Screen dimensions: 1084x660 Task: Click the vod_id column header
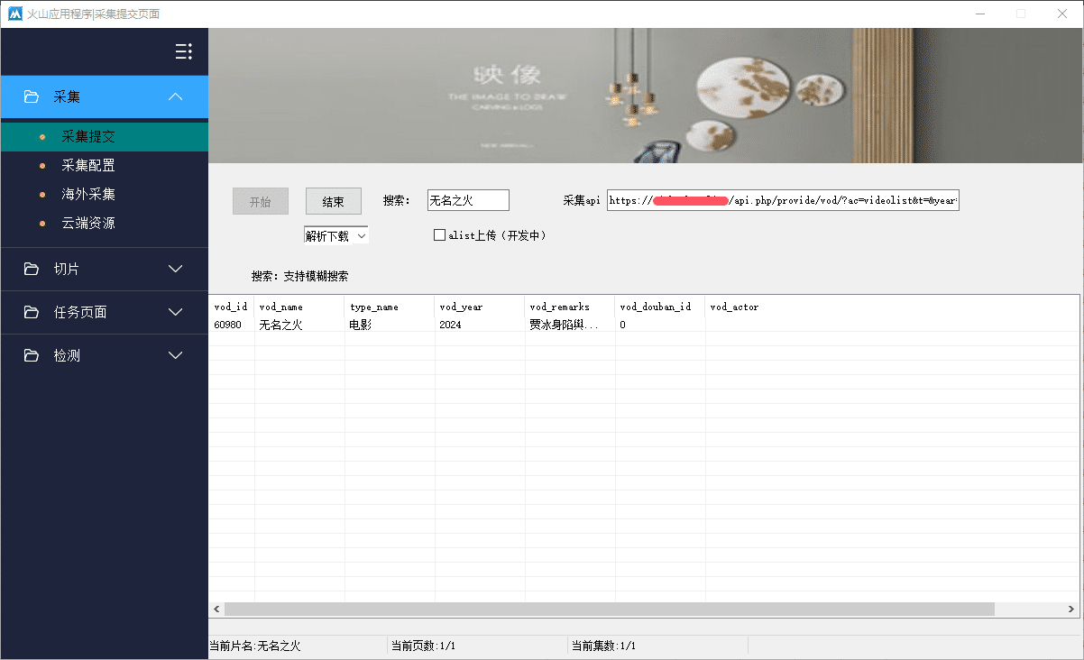click(x=232, y=307)
